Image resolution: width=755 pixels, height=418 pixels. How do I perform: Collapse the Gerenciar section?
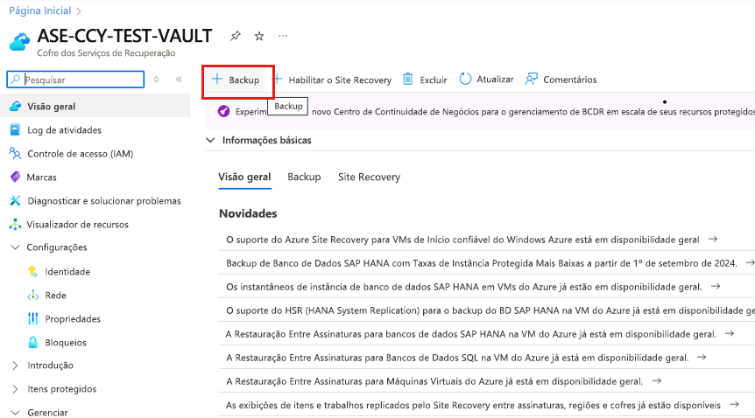[16, 413]
